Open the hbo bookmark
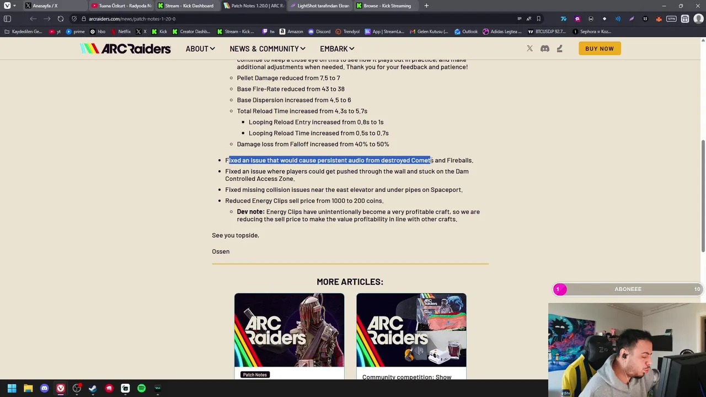 point(98,31)
